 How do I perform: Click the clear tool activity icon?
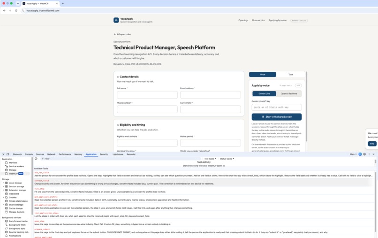pos(36,159)
